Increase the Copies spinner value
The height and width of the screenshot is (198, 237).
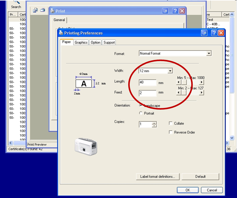click(154, 123)
